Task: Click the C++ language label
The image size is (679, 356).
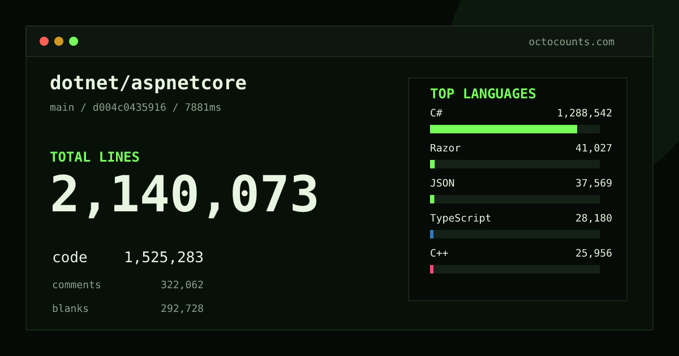Action: (x=439, y=253)
